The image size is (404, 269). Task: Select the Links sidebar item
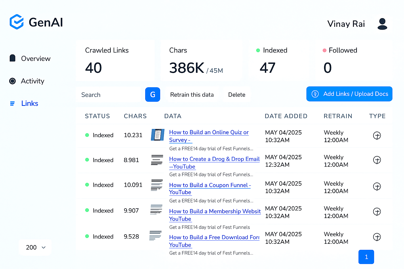29,104
